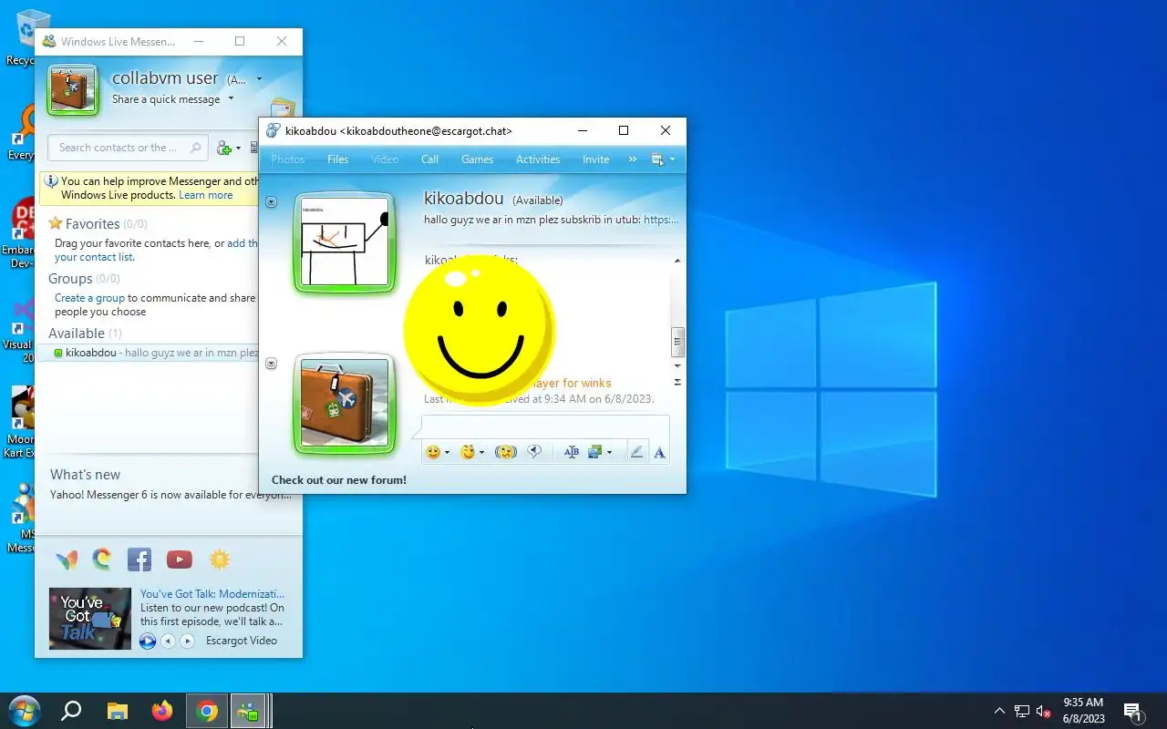Open add contact dropdown arrow

(x=238, y=149)
